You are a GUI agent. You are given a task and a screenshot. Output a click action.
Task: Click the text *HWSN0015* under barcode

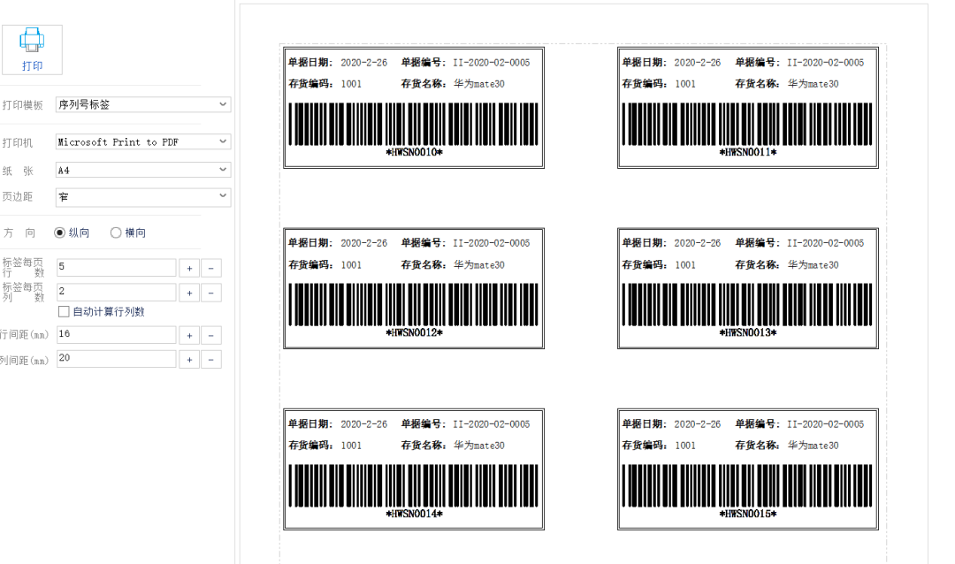coord(748,514)
